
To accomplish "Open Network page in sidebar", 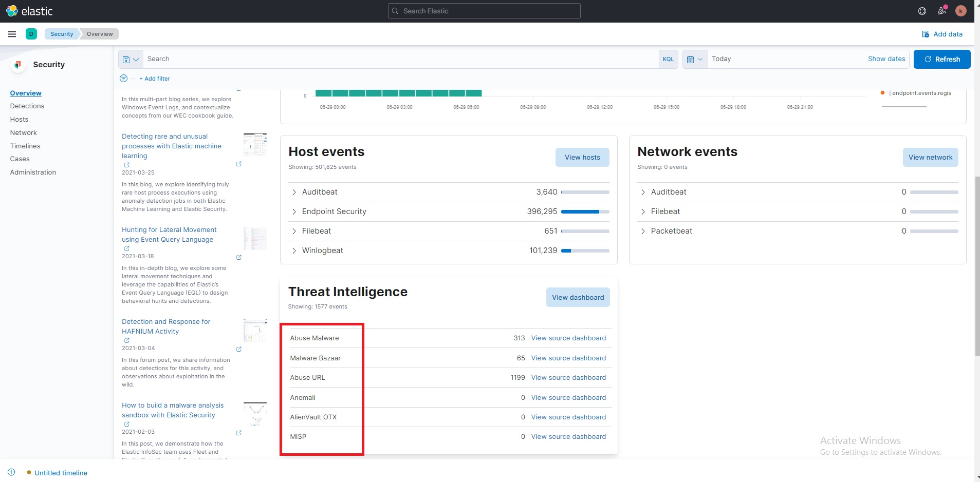I will coord(24,133).
